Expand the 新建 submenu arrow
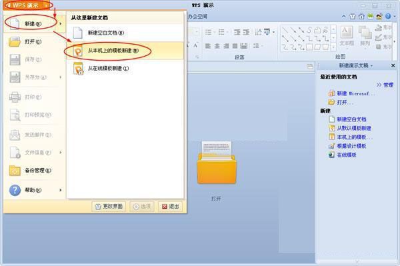The width and height of the screenshot is (400, 266). (x=61, y=23)
